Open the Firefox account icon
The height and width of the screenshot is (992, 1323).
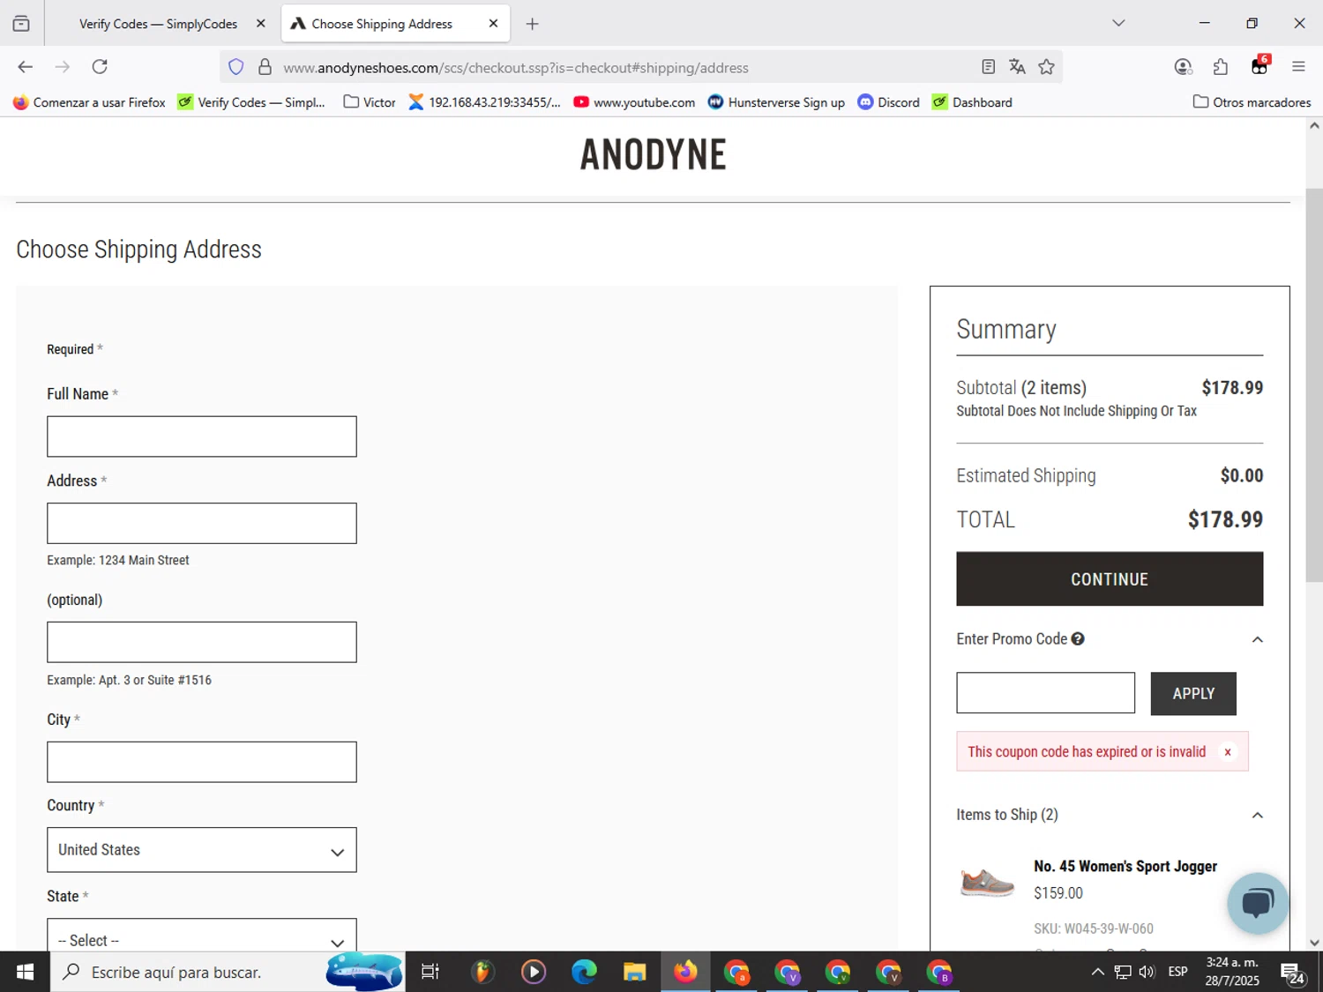coord(1183,67)
